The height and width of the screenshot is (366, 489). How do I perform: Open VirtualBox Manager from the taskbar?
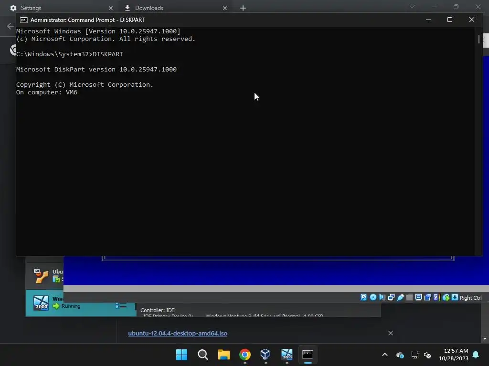(266, 355)
